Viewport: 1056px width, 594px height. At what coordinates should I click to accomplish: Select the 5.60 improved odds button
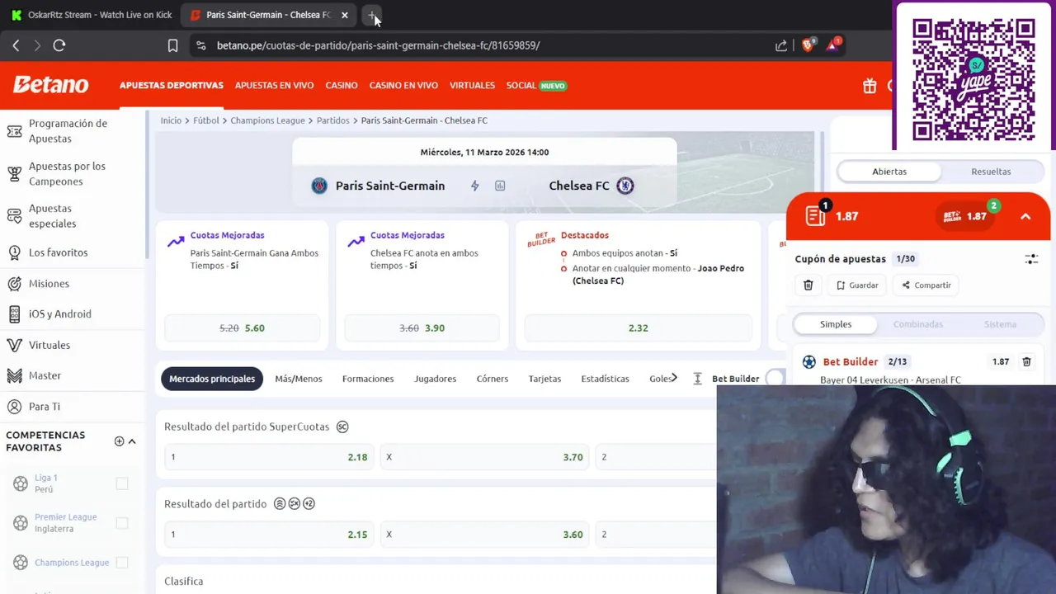(x=242, y=328)
